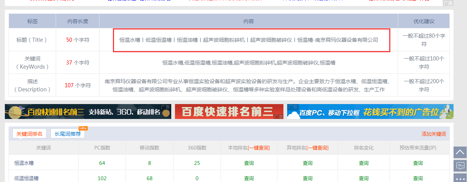This screenshot has width=467, height=182.
Task: Switch to 关键词排名 tab
Action: 29,134
